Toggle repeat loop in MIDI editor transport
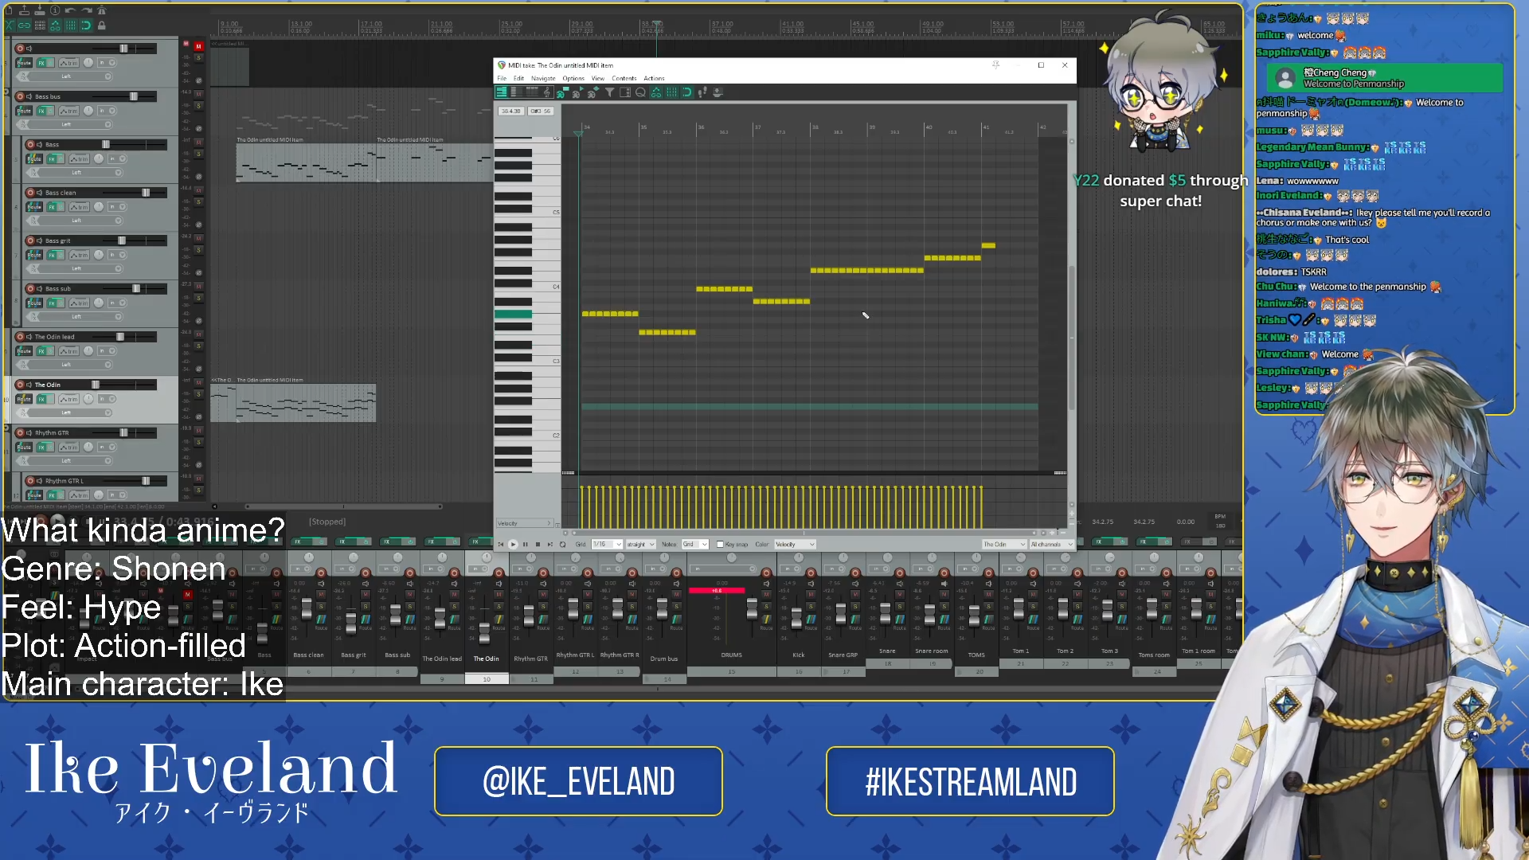This screenshot has height=860, width=1529. (x=562, y=545)
